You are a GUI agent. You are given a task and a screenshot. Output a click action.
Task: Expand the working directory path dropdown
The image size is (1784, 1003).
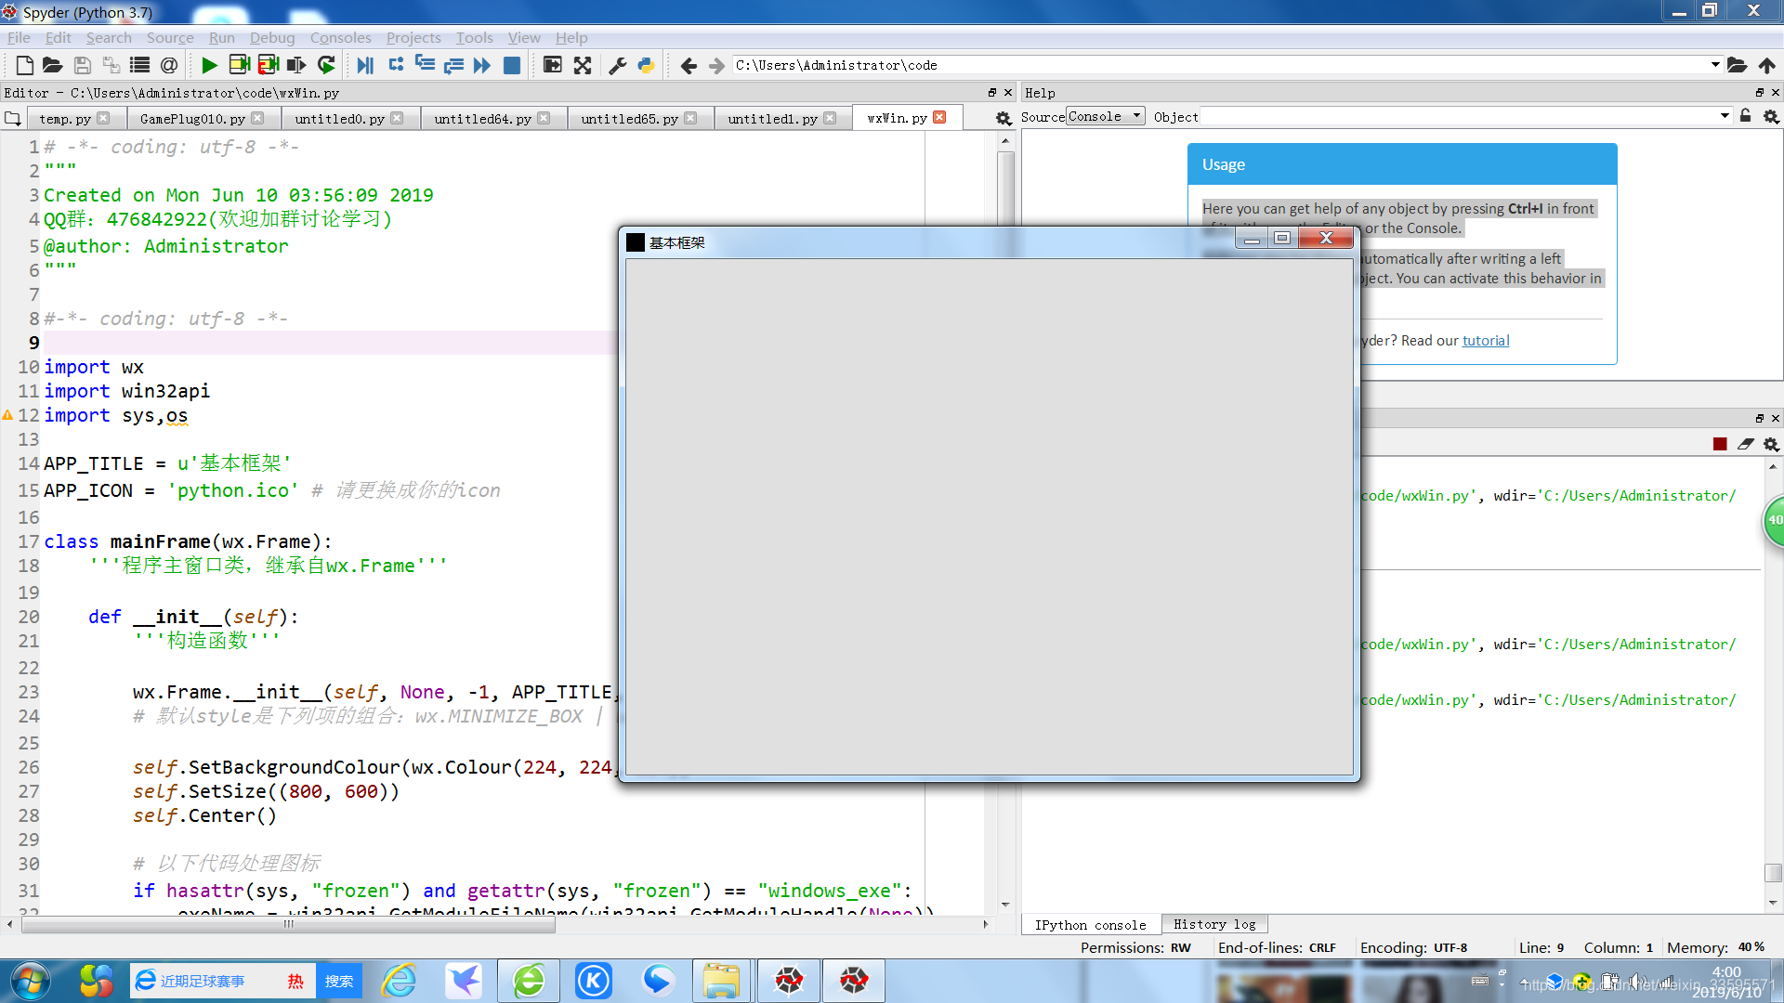(1714, 65)
